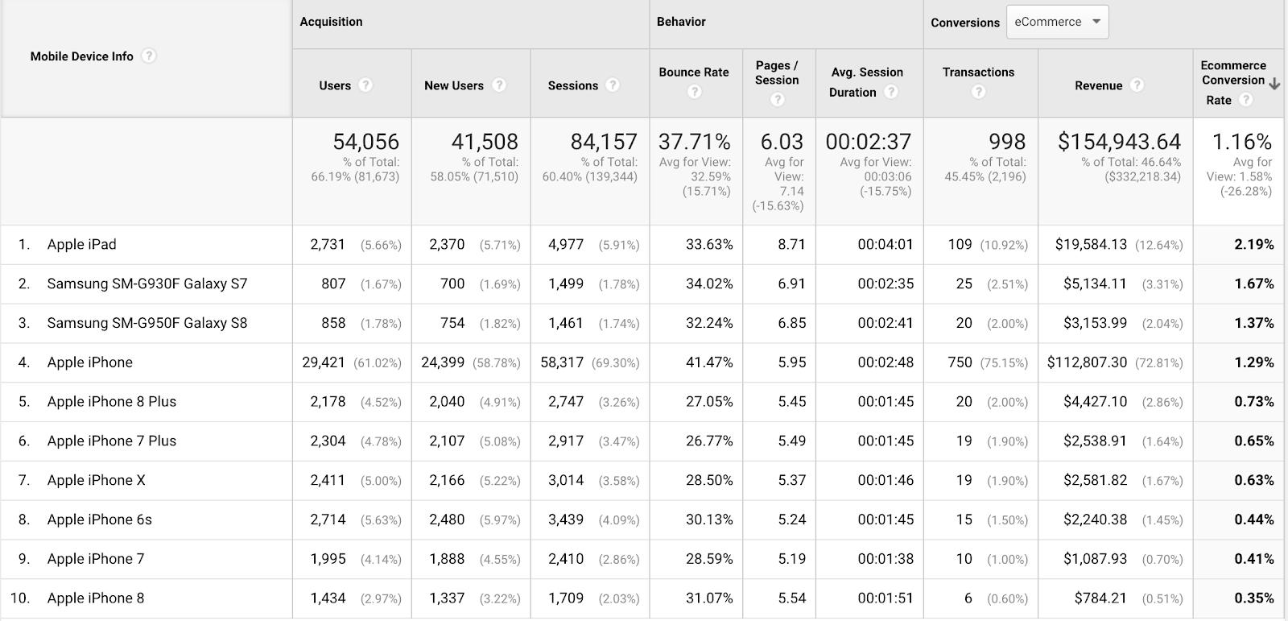Sort table by Transactions column
The width and height of the screenshot is (1288, 621).
coord(978,72)
